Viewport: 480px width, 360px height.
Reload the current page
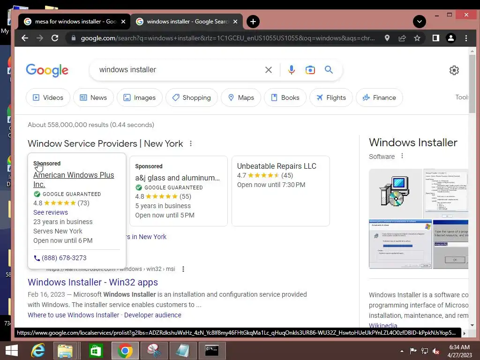(x=55, y=38)
